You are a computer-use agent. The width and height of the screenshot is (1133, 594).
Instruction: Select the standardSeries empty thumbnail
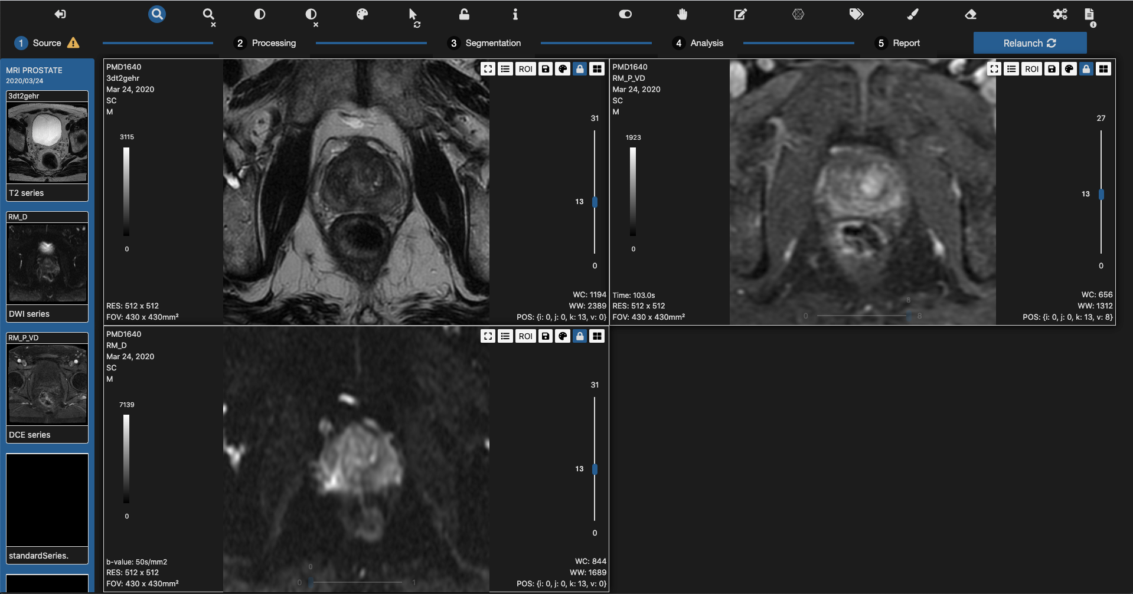[x=47, y=508]
